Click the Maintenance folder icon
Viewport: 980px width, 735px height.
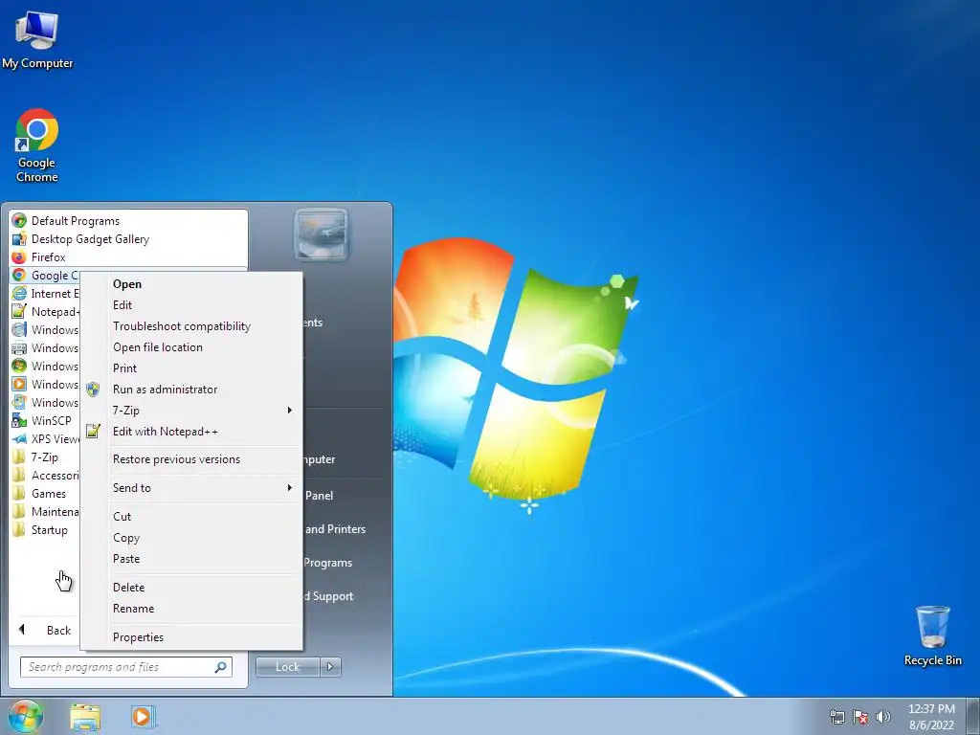point(19,511)
